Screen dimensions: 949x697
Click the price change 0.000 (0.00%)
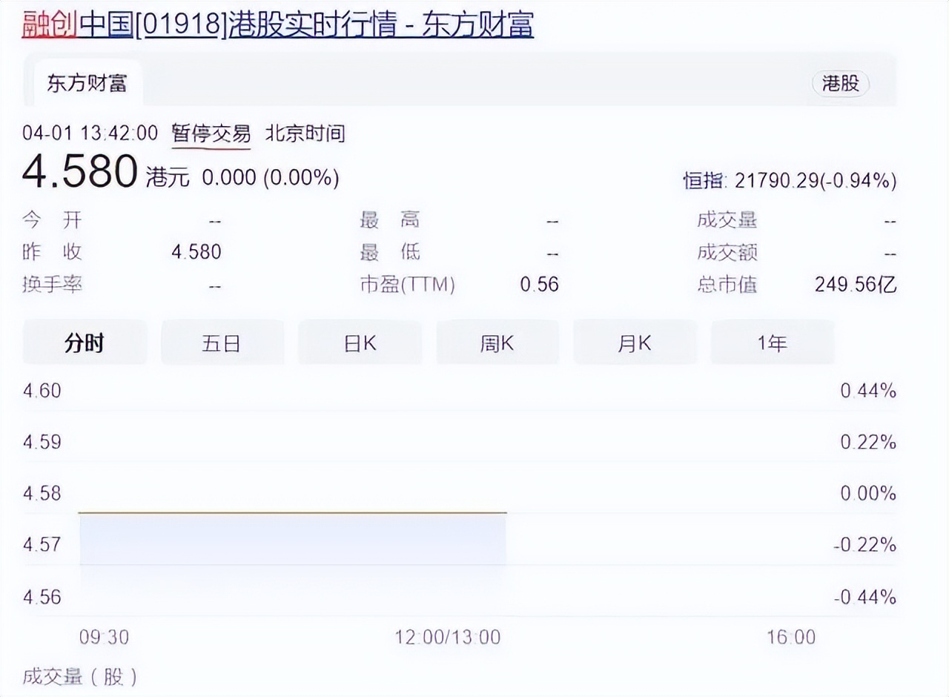point(271,177)
